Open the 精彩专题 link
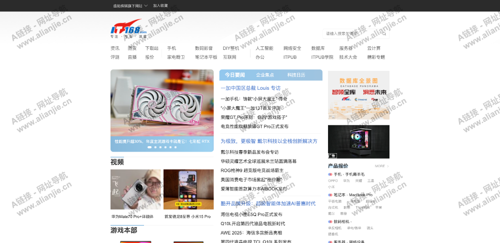 [376, 57]
